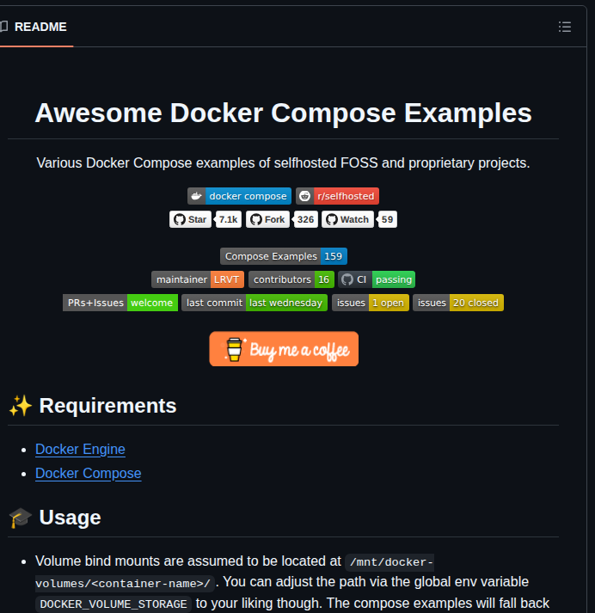The height and width of the screenshot is (613, 595).
Task: Click the Reddit alien icon in badge
Action: 305,196
